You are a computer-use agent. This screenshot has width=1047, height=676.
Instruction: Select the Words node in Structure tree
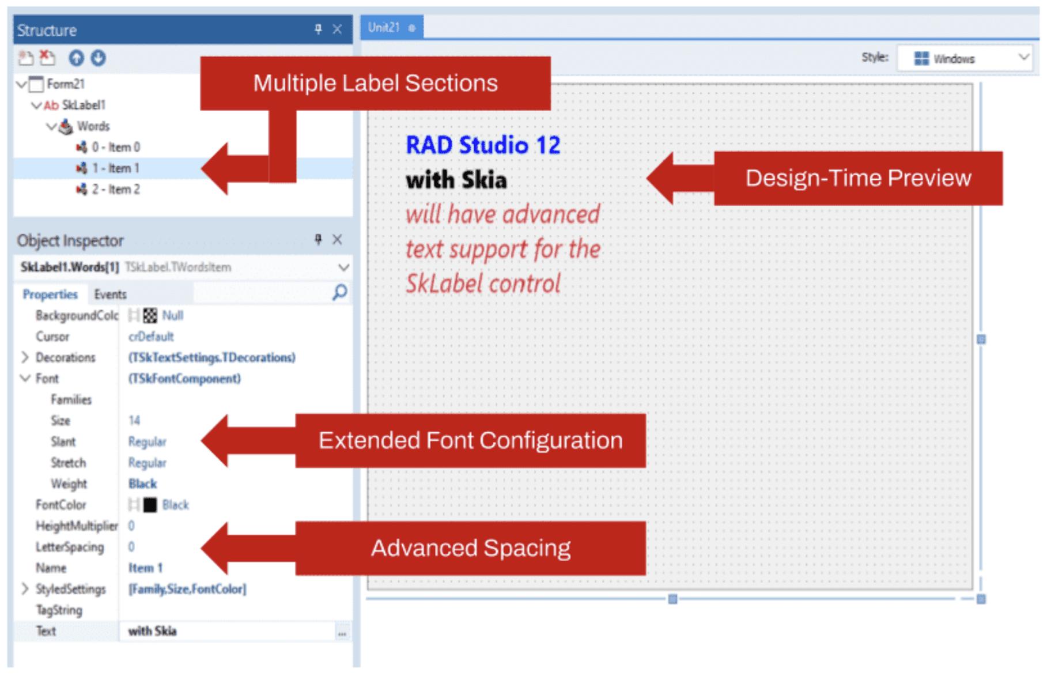coord(93,127)
